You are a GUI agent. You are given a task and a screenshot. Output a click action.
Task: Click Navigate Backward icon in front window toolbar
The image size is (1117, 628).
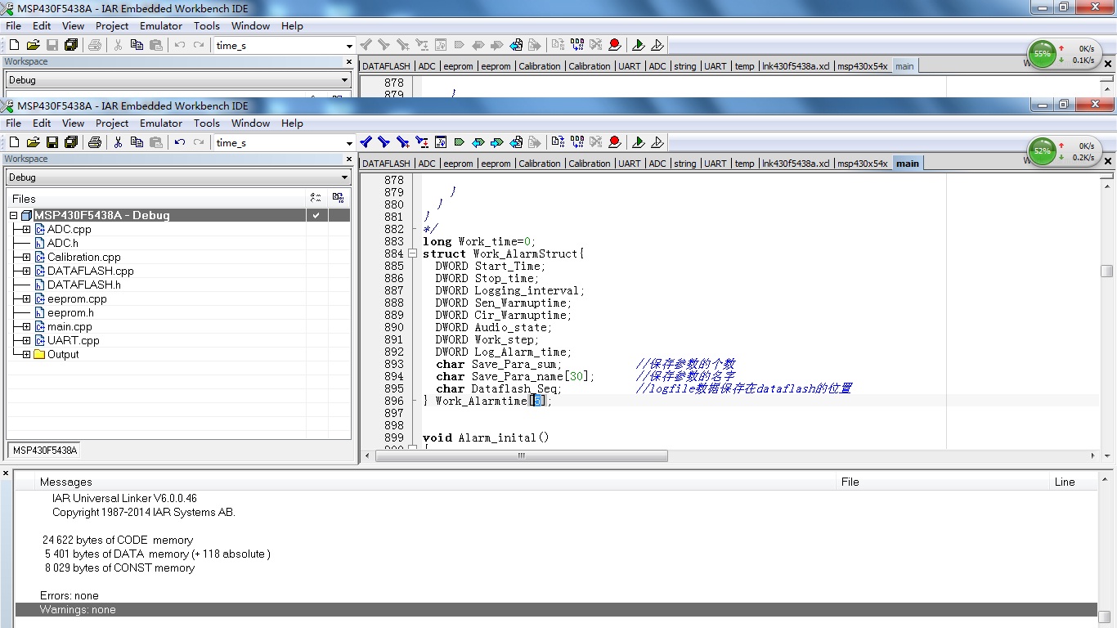[x=516, y=142]
